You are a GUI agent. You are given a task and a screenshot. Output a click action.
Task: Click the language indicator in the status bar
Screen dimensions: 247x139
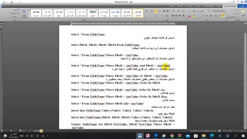coord(203,131)
